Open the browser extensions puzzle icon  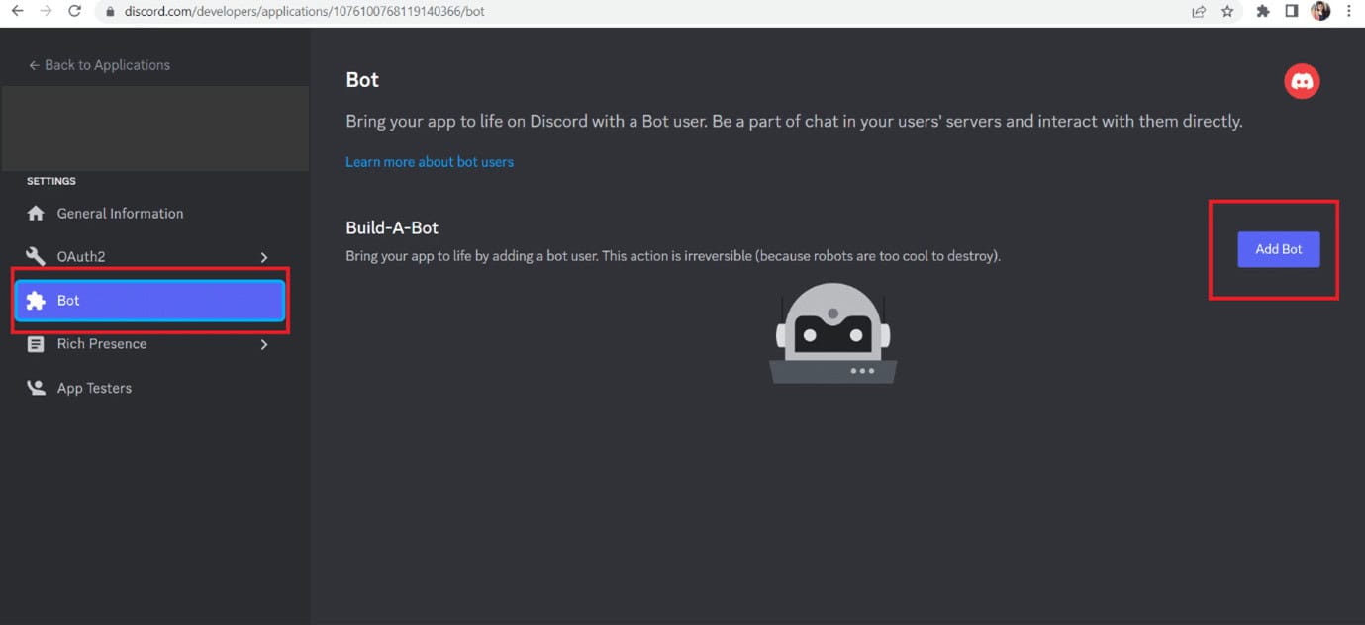tap(1262, 11)
